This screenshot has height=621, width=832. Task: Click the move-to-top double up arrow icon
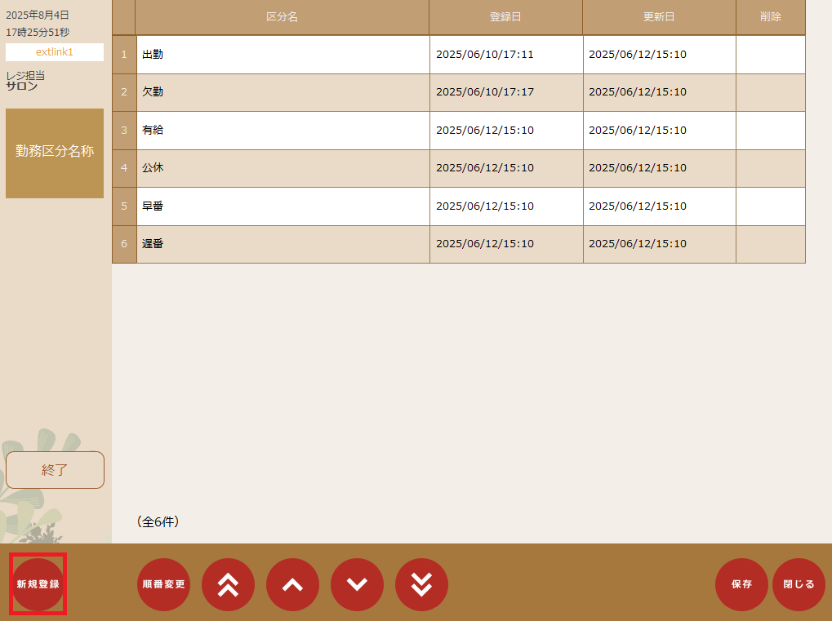click(x=228, y=584)
